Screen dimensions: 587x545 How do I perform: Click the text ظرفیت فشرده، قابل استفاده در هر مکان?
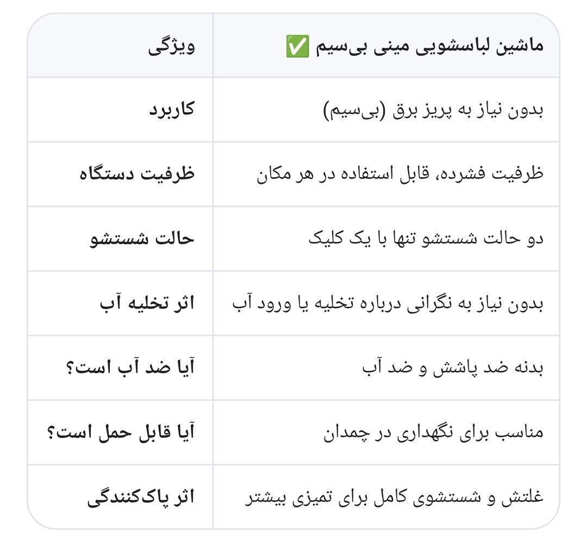400,174
